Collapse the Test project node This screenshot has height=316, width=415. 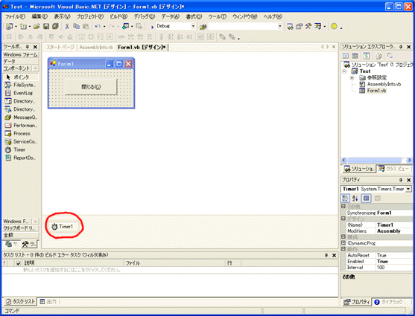[344, 71]
